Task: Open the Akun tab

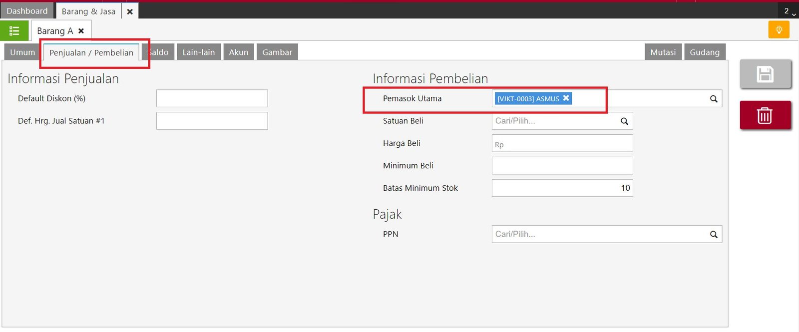Action: 238,52
